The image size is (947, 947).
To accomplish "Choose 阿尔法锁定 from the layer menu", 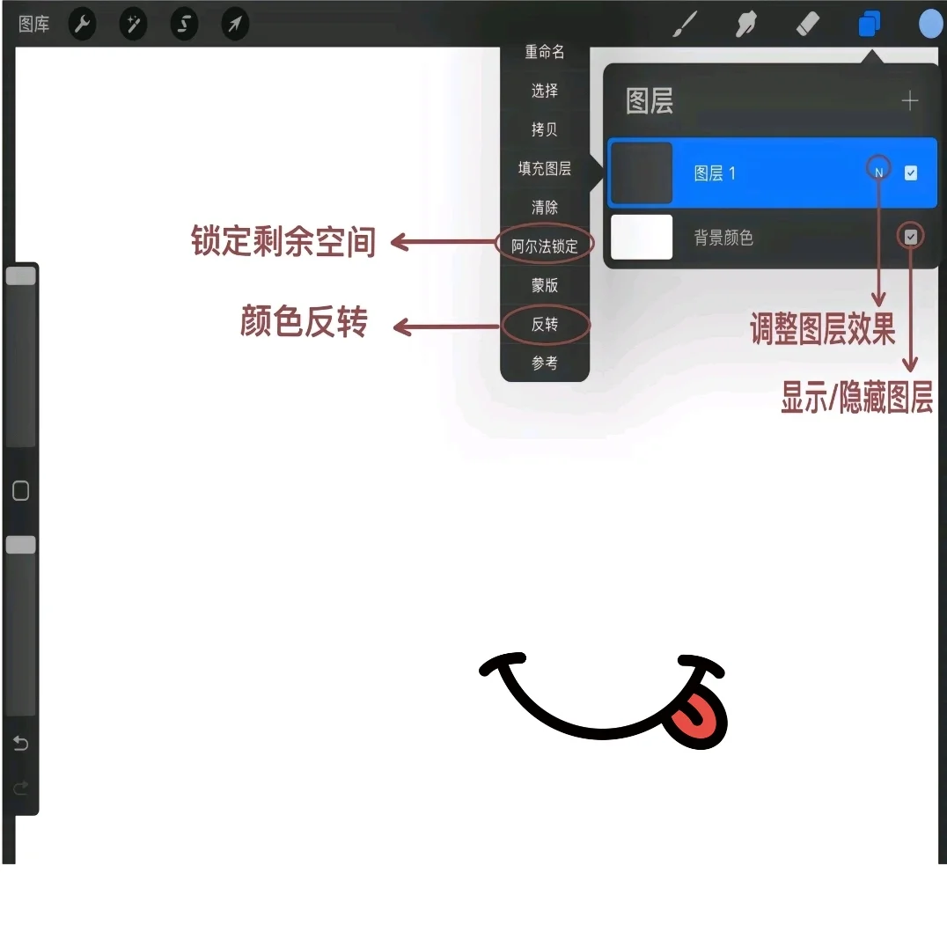I will tap(544, 245).
